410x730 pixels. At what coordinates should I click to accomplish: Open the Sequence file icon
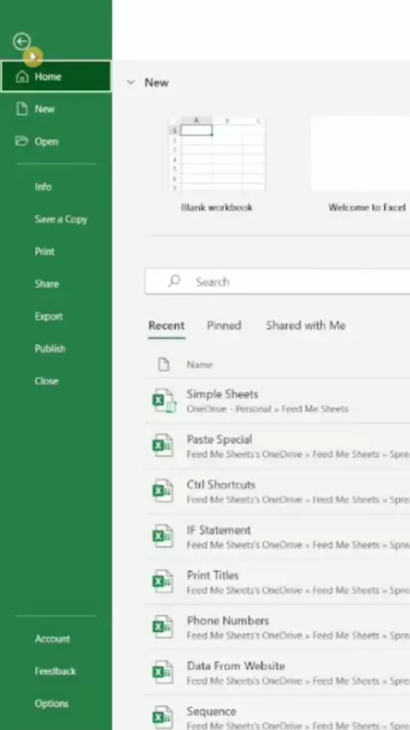click(163, 717)
